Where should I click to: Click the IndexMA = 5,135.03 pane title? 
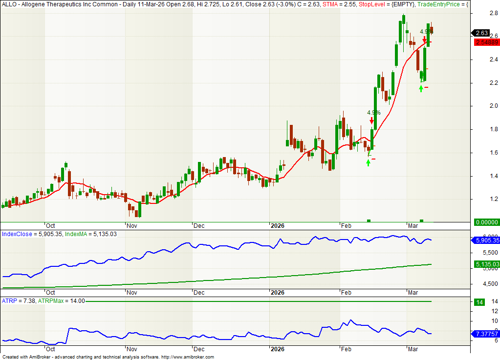pos(90,234)
